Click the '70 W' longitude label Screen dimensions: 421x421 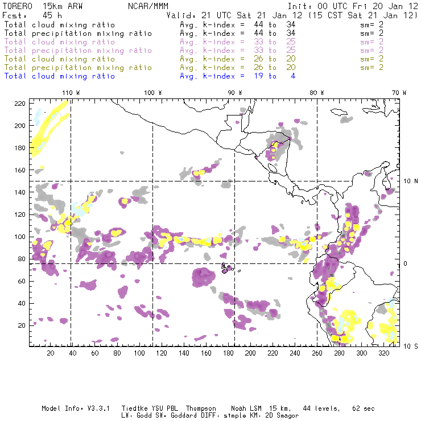(399, 93)
